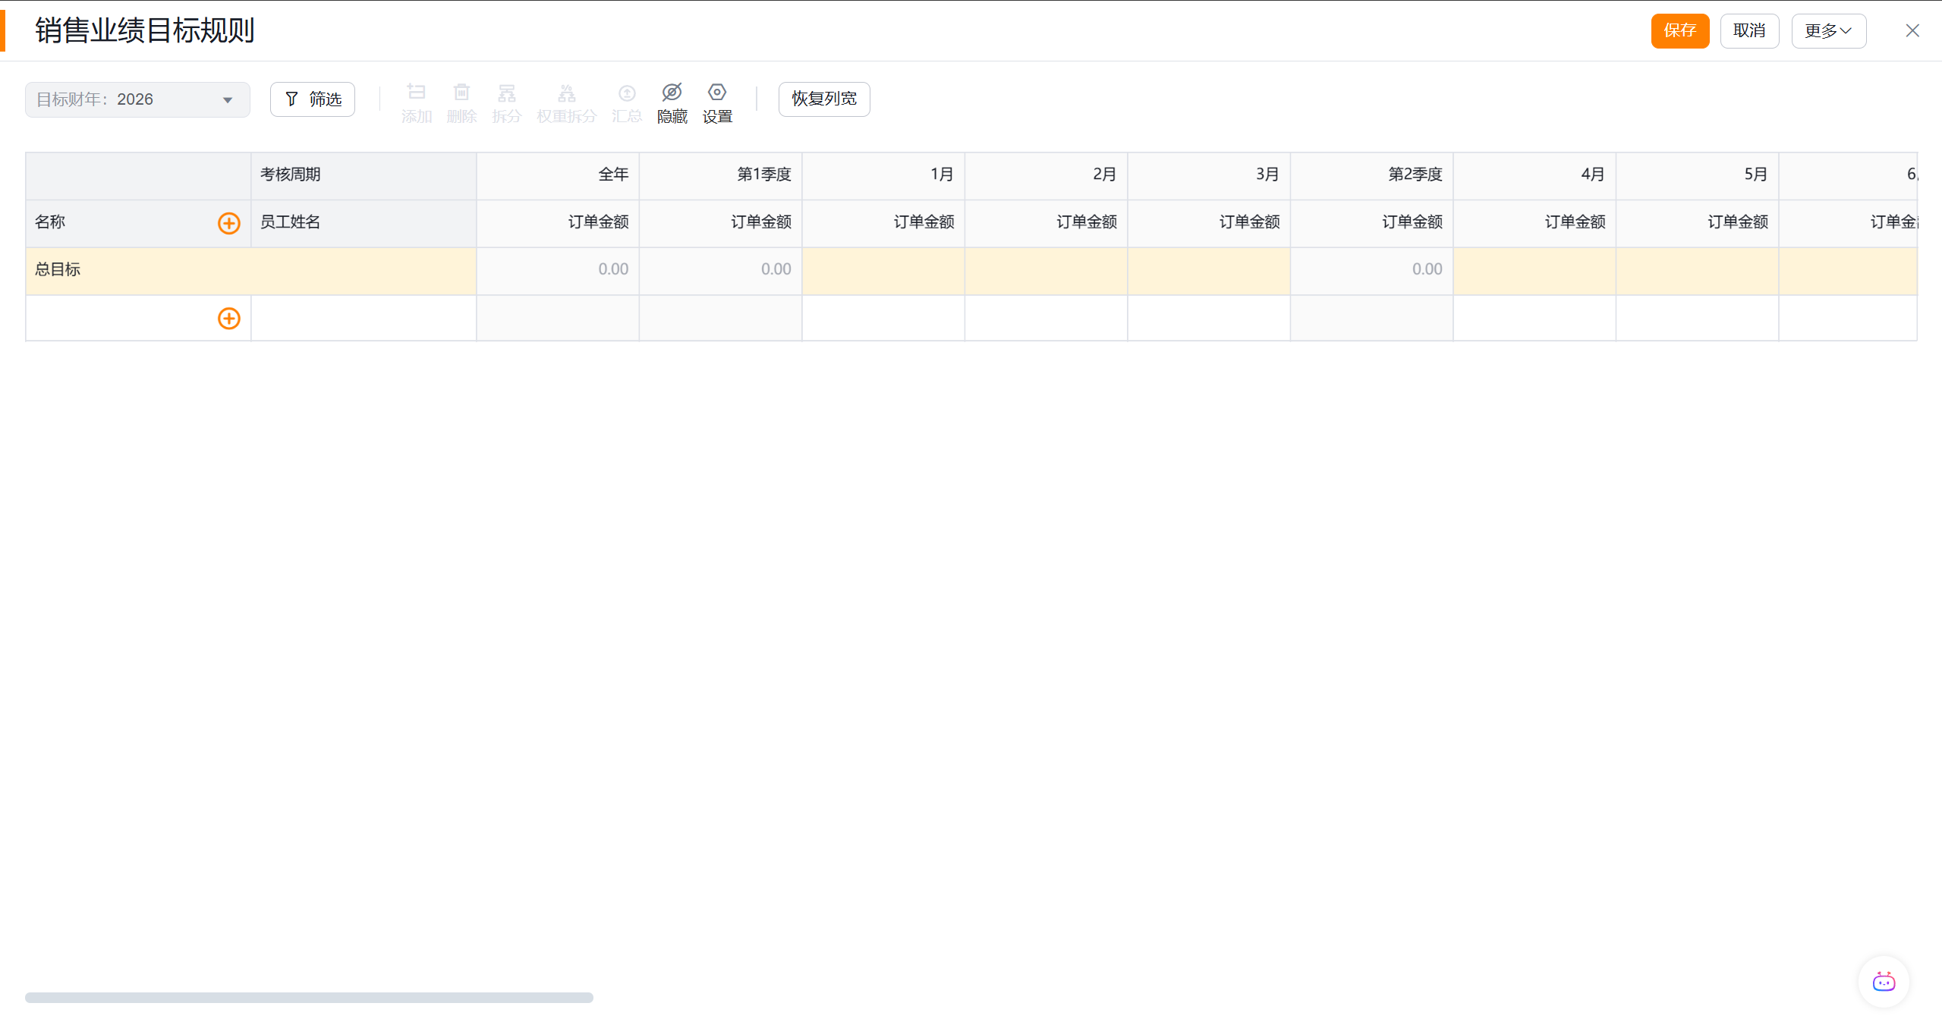Screen dimensions: 1942x1022
Task: Select the 总目标 row name cell
Action: click(137, 270)
